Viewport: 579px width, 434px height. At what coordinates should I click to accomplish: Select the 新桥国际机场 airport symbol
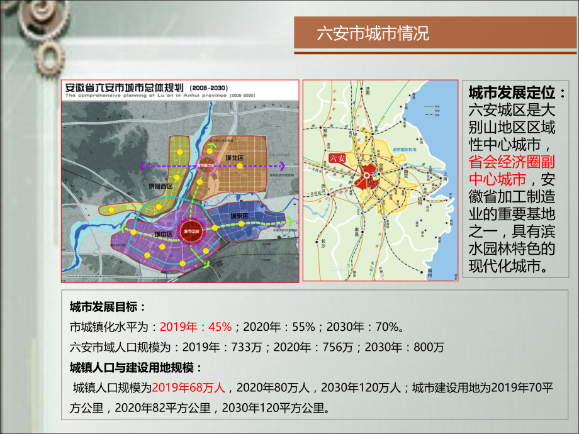point(403,148)
